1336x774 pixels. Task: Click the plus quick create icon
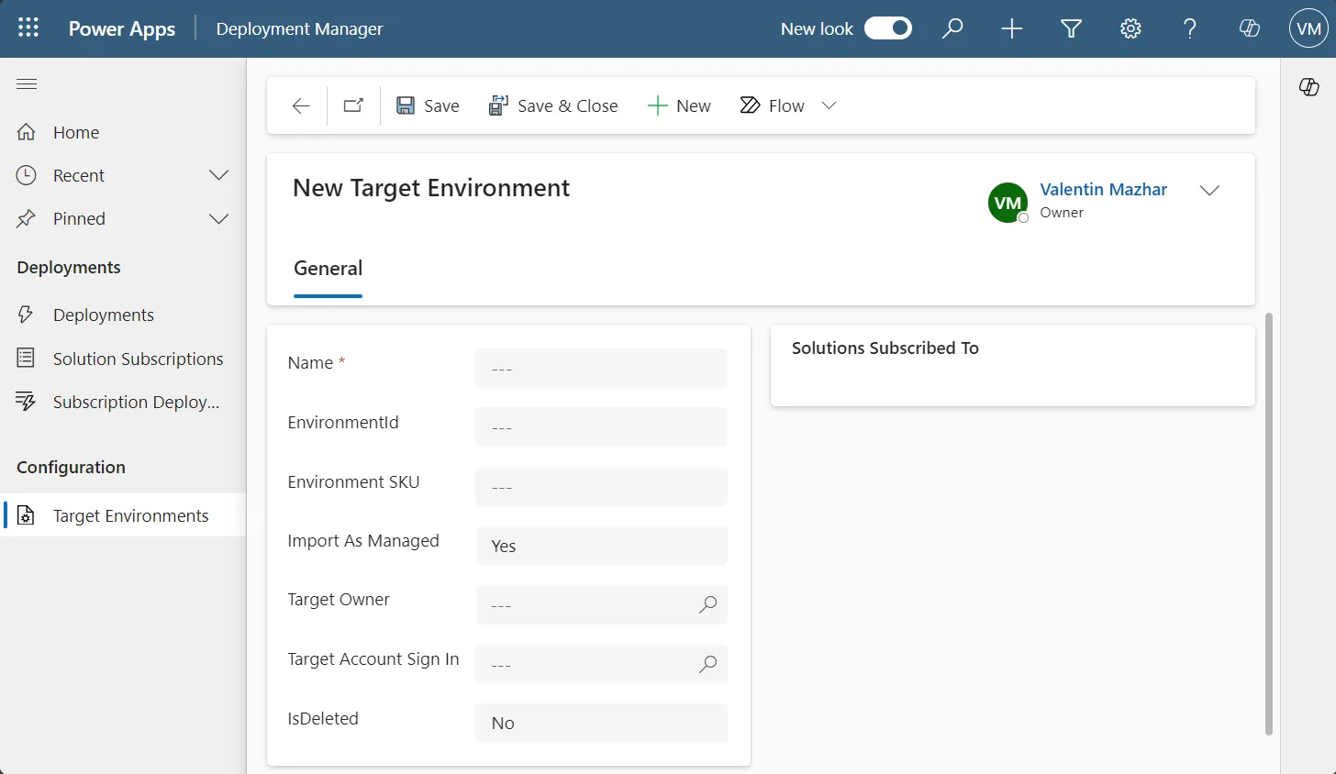tap(1012, 29)
